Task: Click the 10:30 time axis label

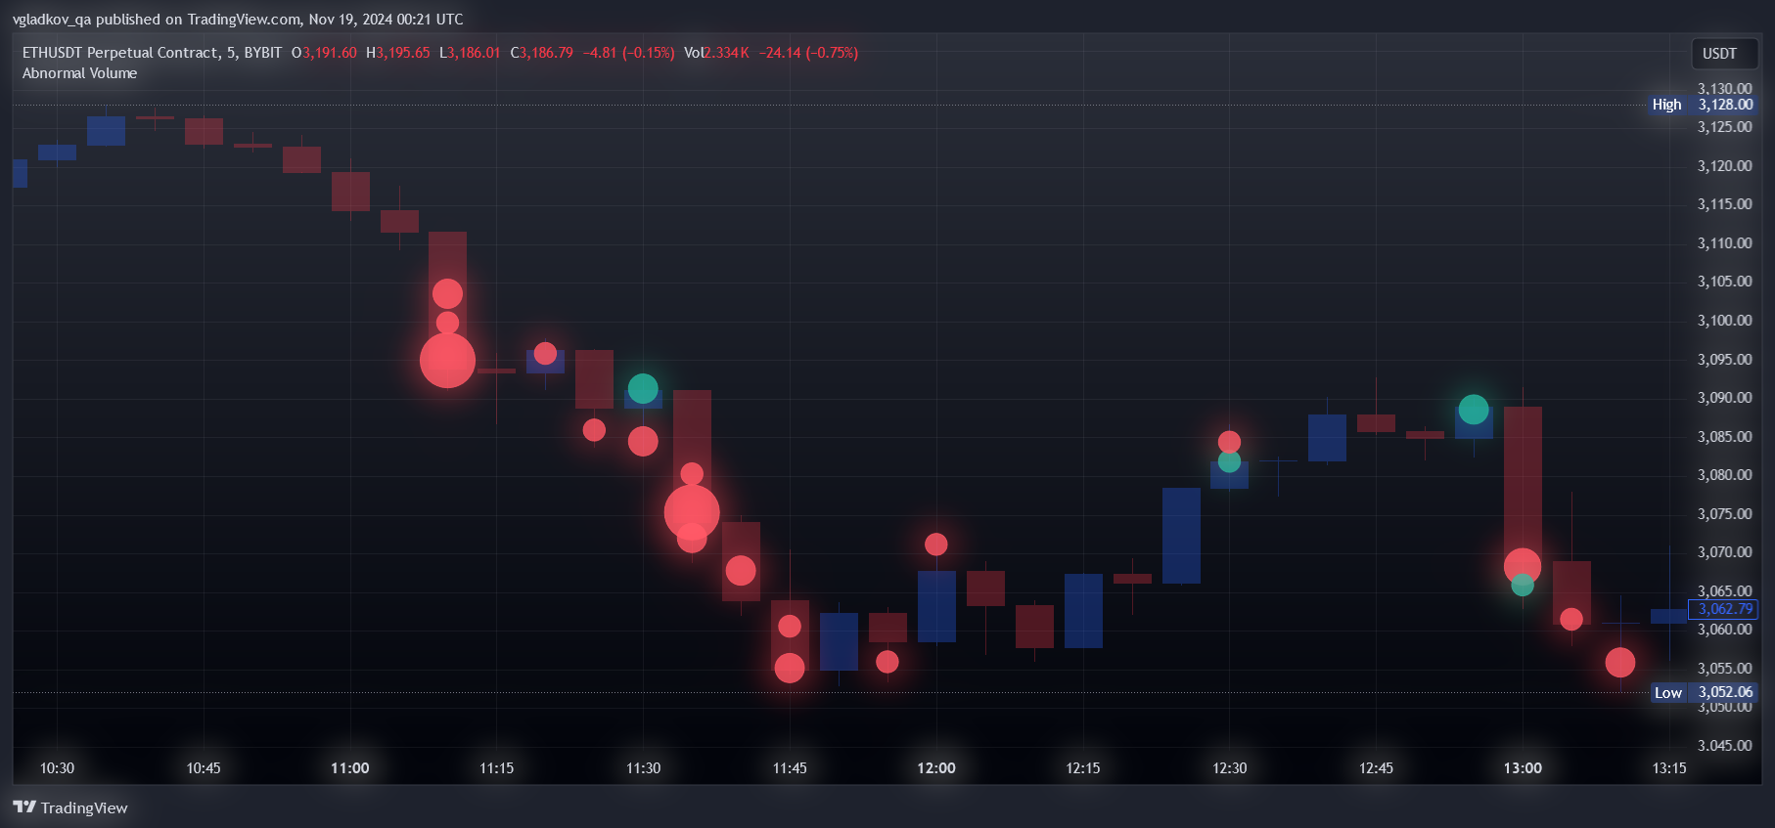Action: (57, 768)
